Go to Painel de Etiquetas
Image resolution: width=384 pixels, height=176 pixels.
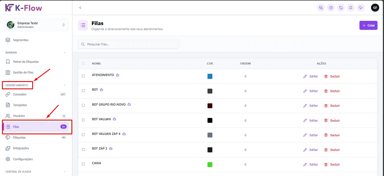(x=36, y=62)
